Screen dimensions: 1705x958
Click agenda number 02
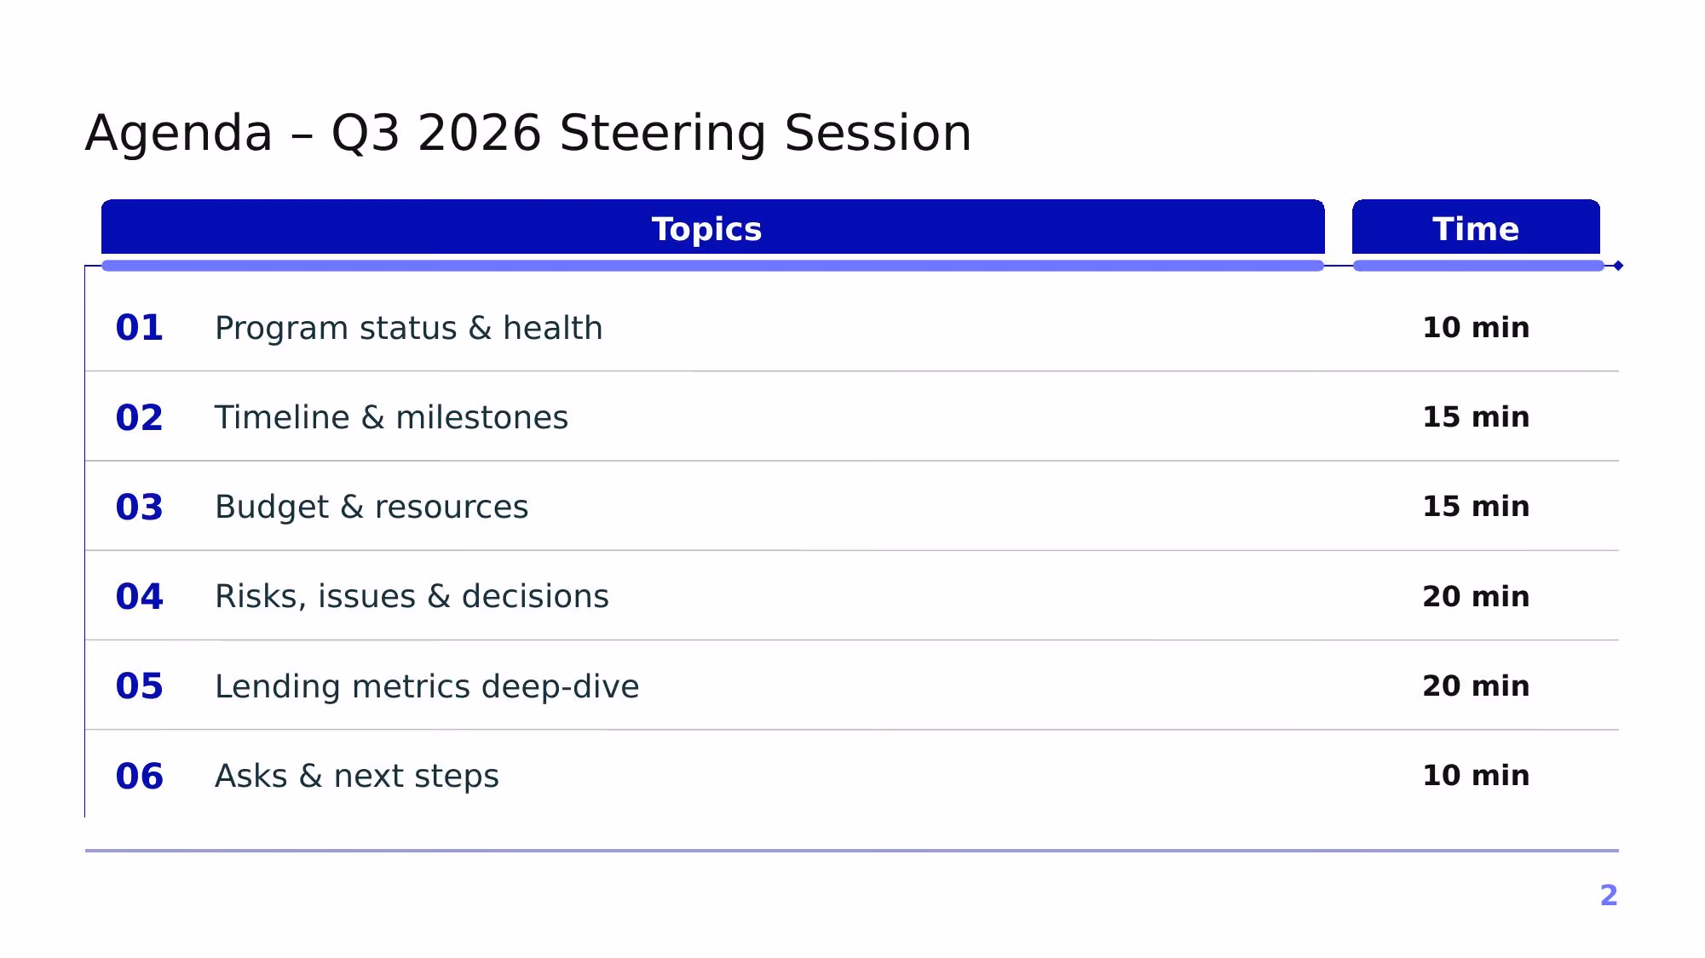(140, 417)
